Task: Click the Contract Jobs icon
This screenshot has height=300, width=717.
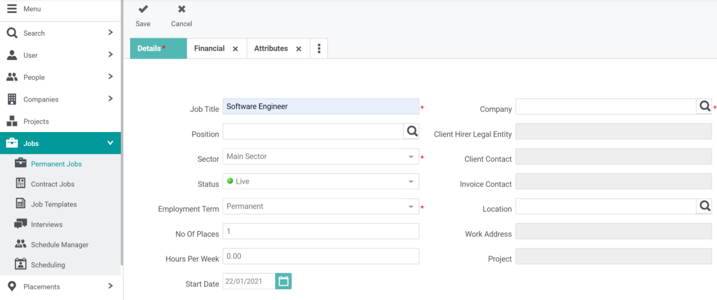Action: point(21,184)
